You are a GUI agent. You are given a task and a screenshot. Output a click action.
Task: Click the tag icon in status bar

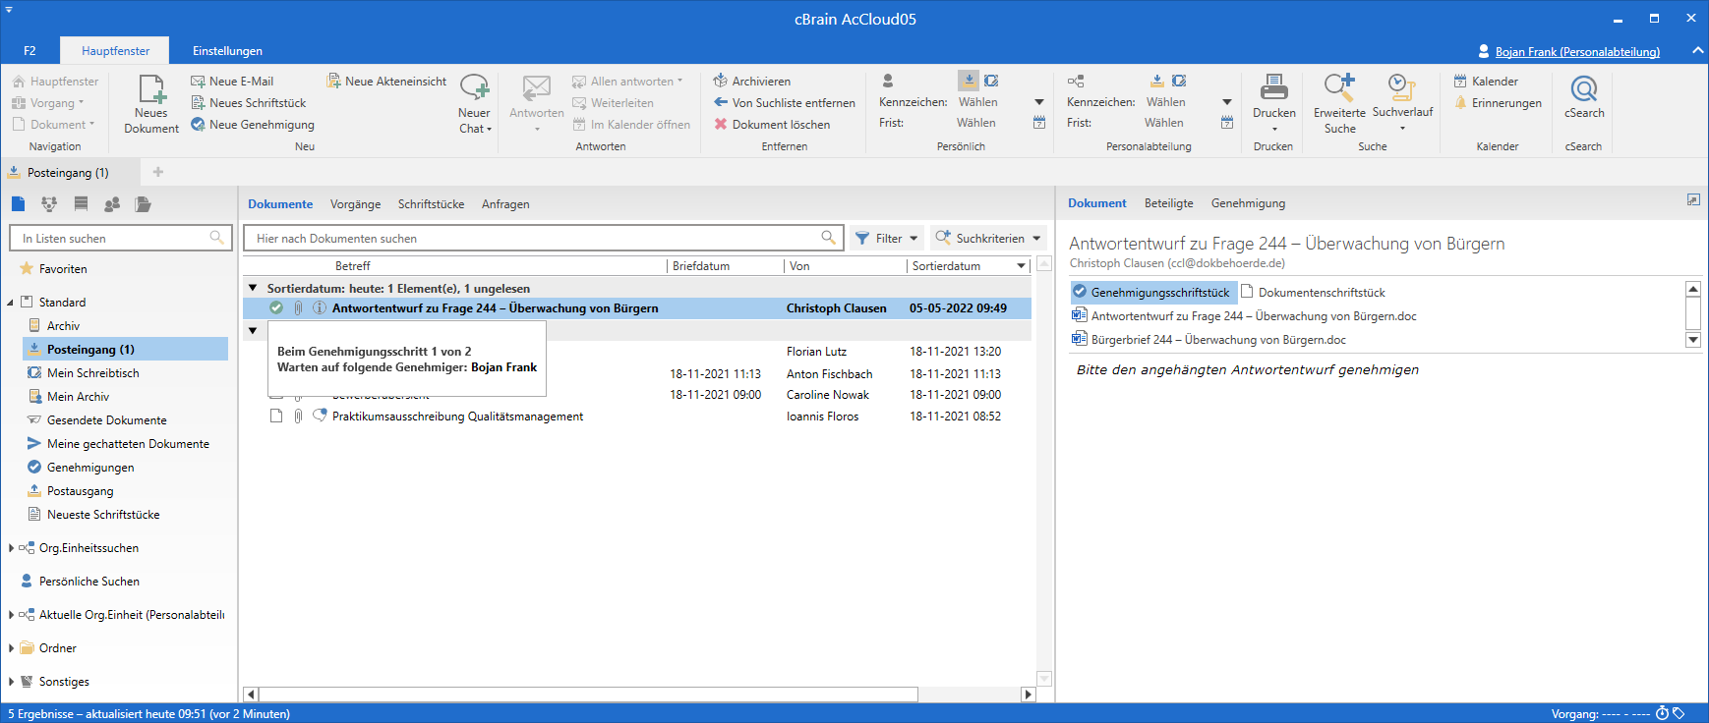[x=1679, y=713]
